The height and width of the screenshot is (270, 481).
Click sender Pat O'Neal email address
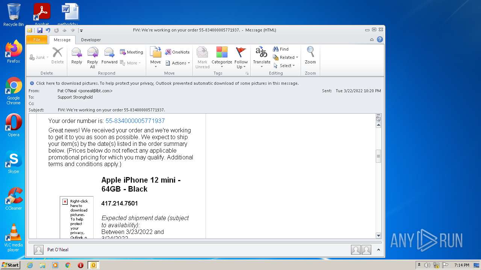pos(85,91)
